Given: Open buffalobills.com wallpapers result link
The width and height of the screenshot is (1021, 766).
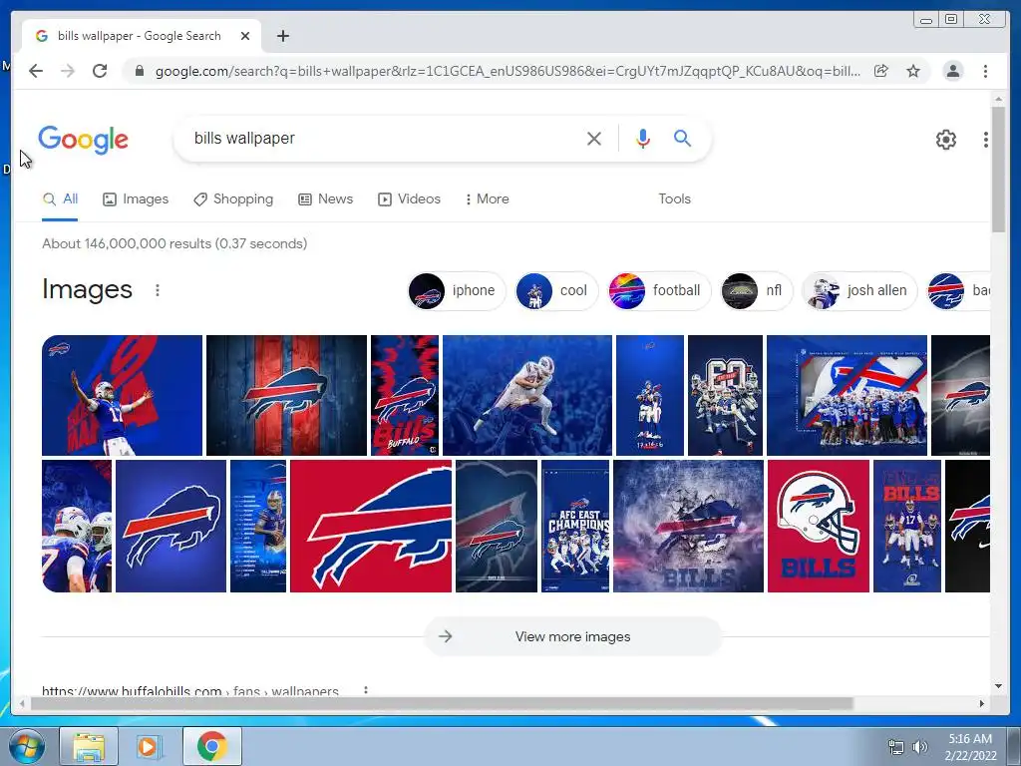Looking at the screenshot, I should click(x=190, y=690).
